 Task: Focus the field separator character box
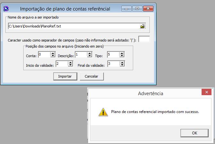pyautogui.click(x=144, y=39)
